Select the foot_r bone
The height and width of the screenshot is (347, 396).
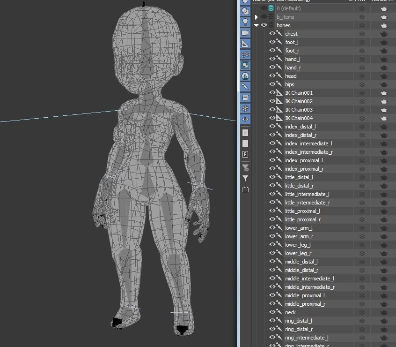tap(292, 51)
